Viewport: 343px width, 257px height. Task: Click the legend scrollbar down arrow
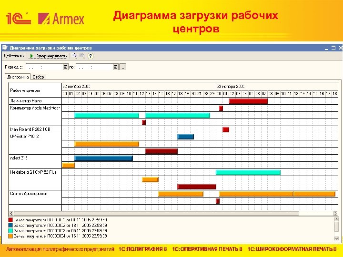(336, 238)
